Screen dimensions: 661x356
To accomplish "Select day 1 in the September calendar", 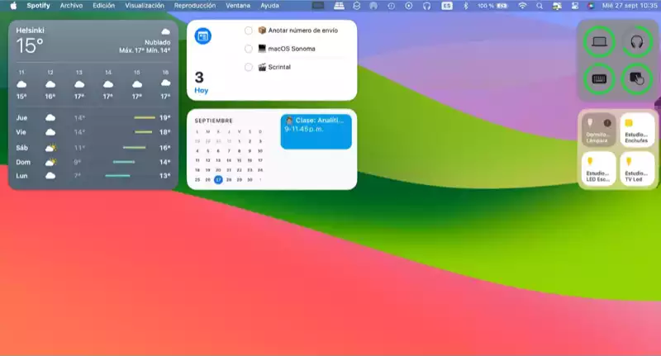I will click(x=239, y=141).
